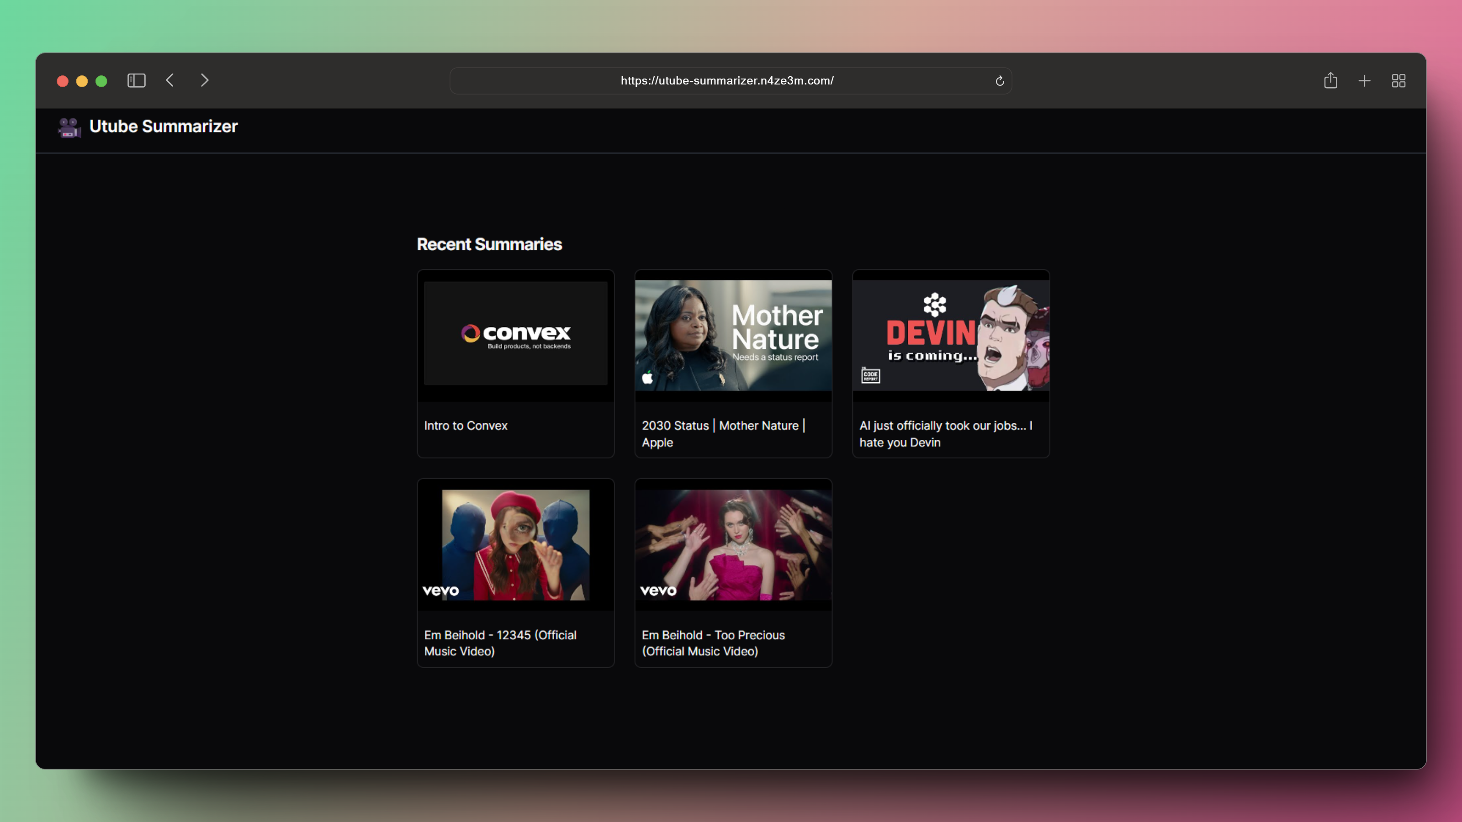Open the Em Beihold 12345 thumbnail

pos(515,545)
